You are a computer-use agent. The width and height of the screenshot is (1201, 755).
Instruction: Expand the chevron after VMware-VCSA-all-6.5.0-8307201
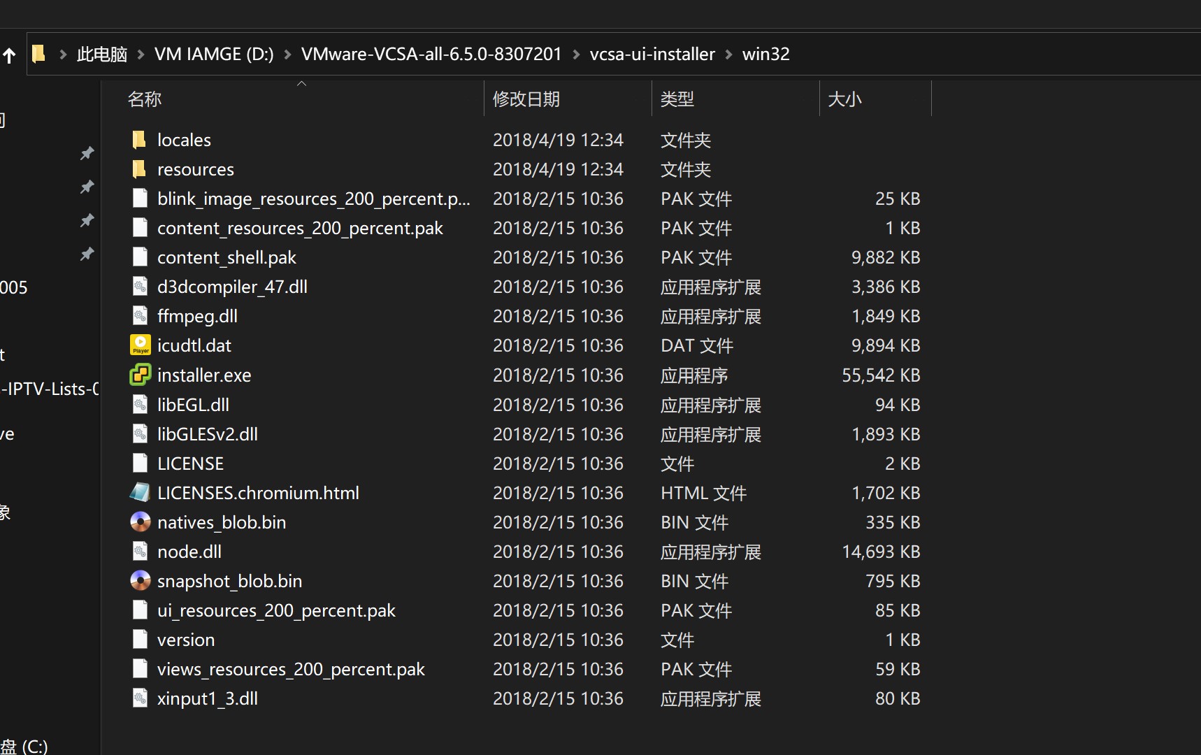pos(576,55)
